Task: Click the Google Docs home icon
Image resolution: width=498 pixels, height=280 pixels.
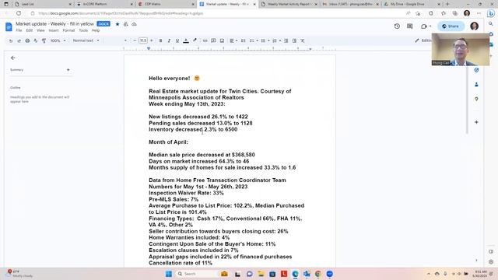Action: click(x=9, y=27)
